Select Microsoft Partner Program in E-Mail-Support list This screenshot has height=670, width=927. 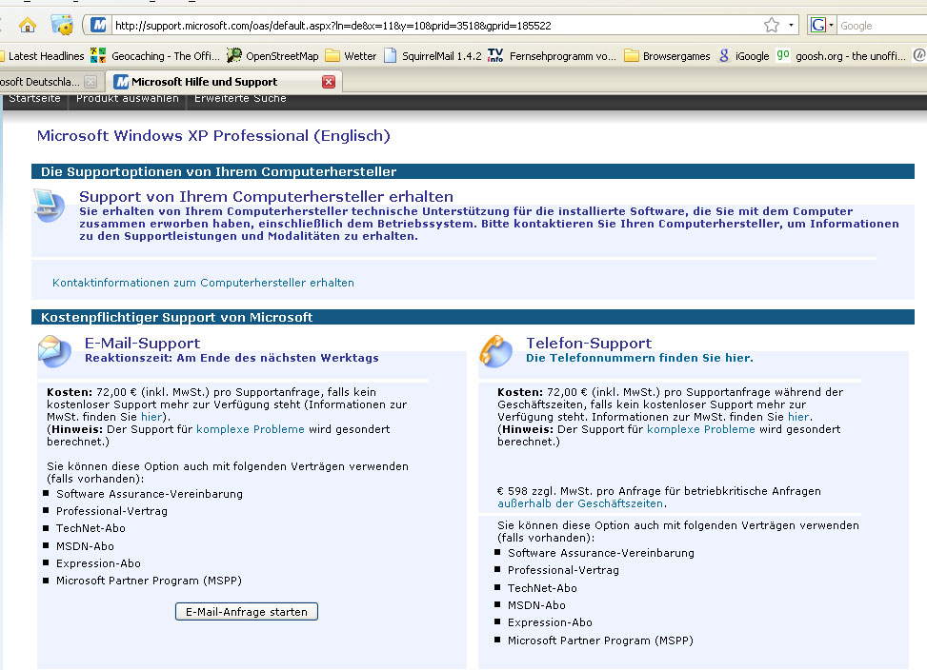[x=149, y=581]
